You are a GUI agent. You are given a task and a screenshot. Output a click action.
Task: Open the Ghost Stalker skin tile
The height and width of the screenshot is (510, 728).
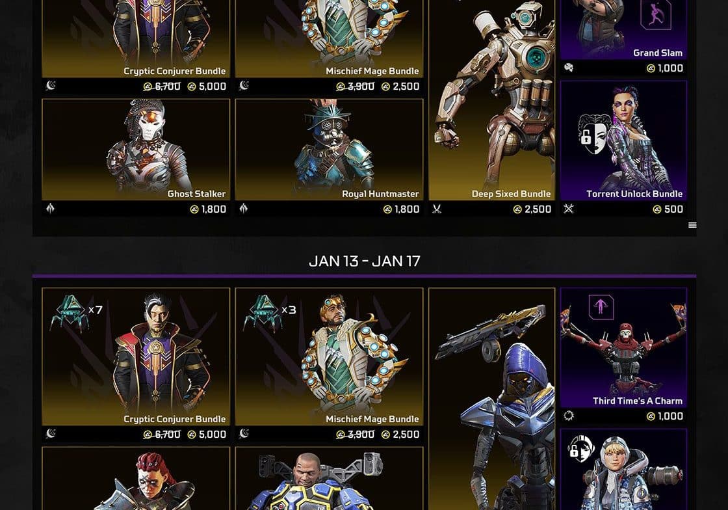point(136,150)
